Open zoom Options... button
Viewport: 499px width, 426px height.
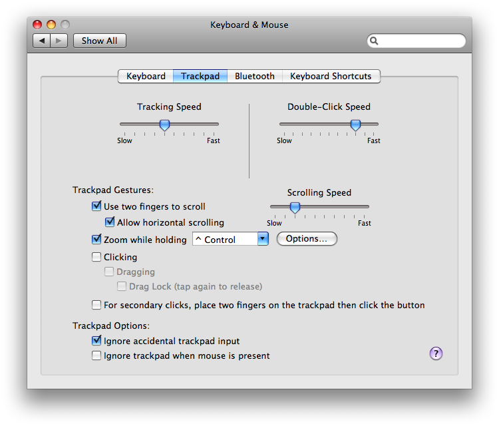(x=307, y=239)
